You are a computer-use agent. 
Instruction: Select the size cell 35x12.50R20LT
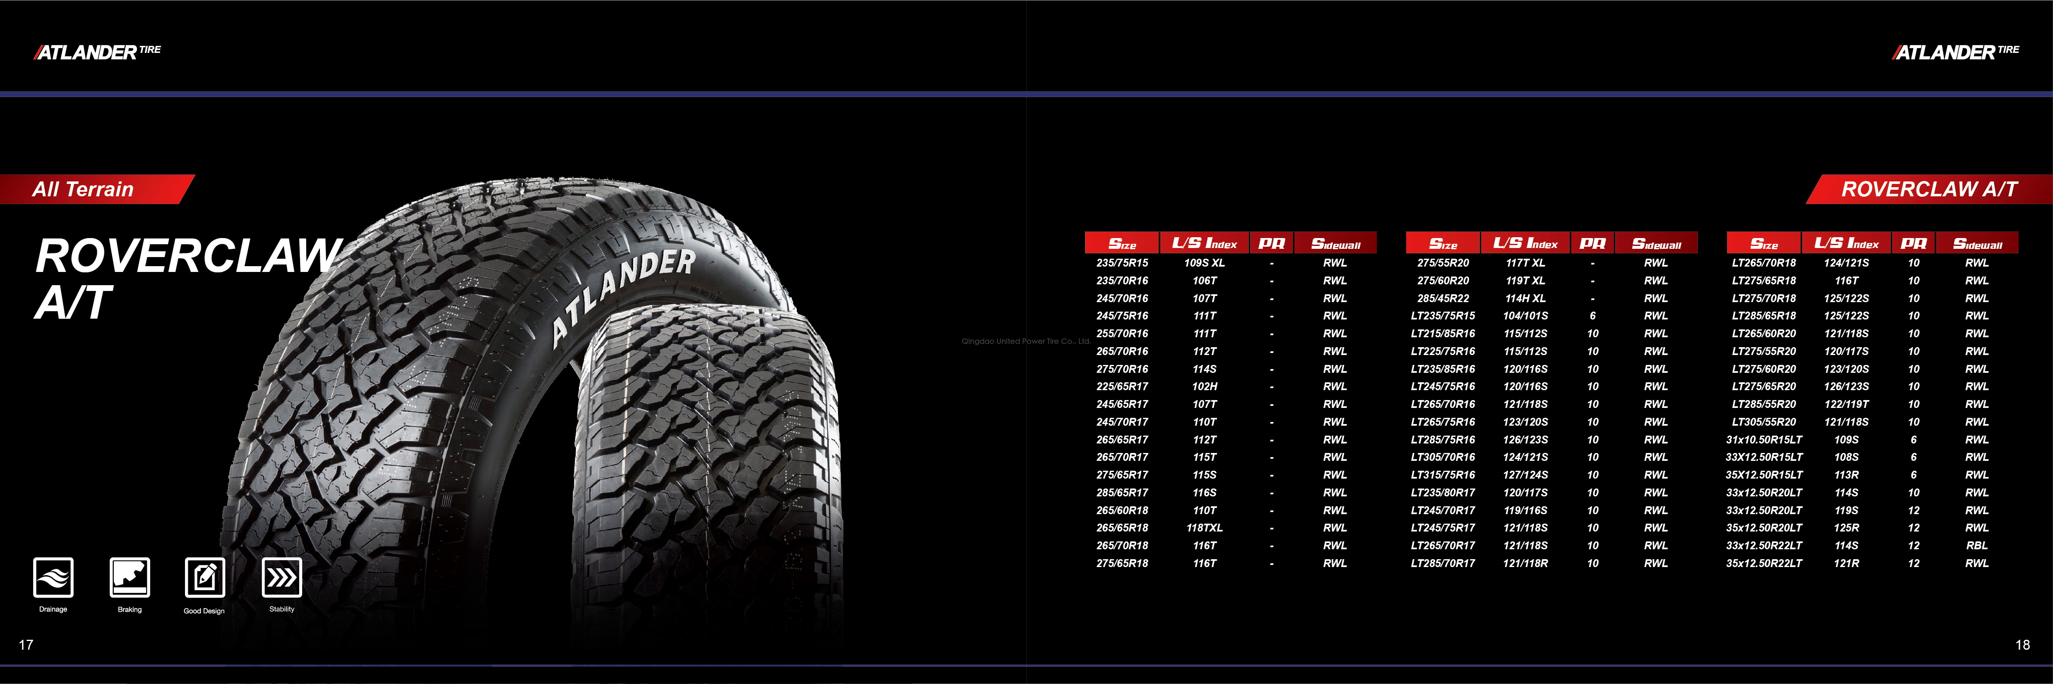coord(1764,527)
